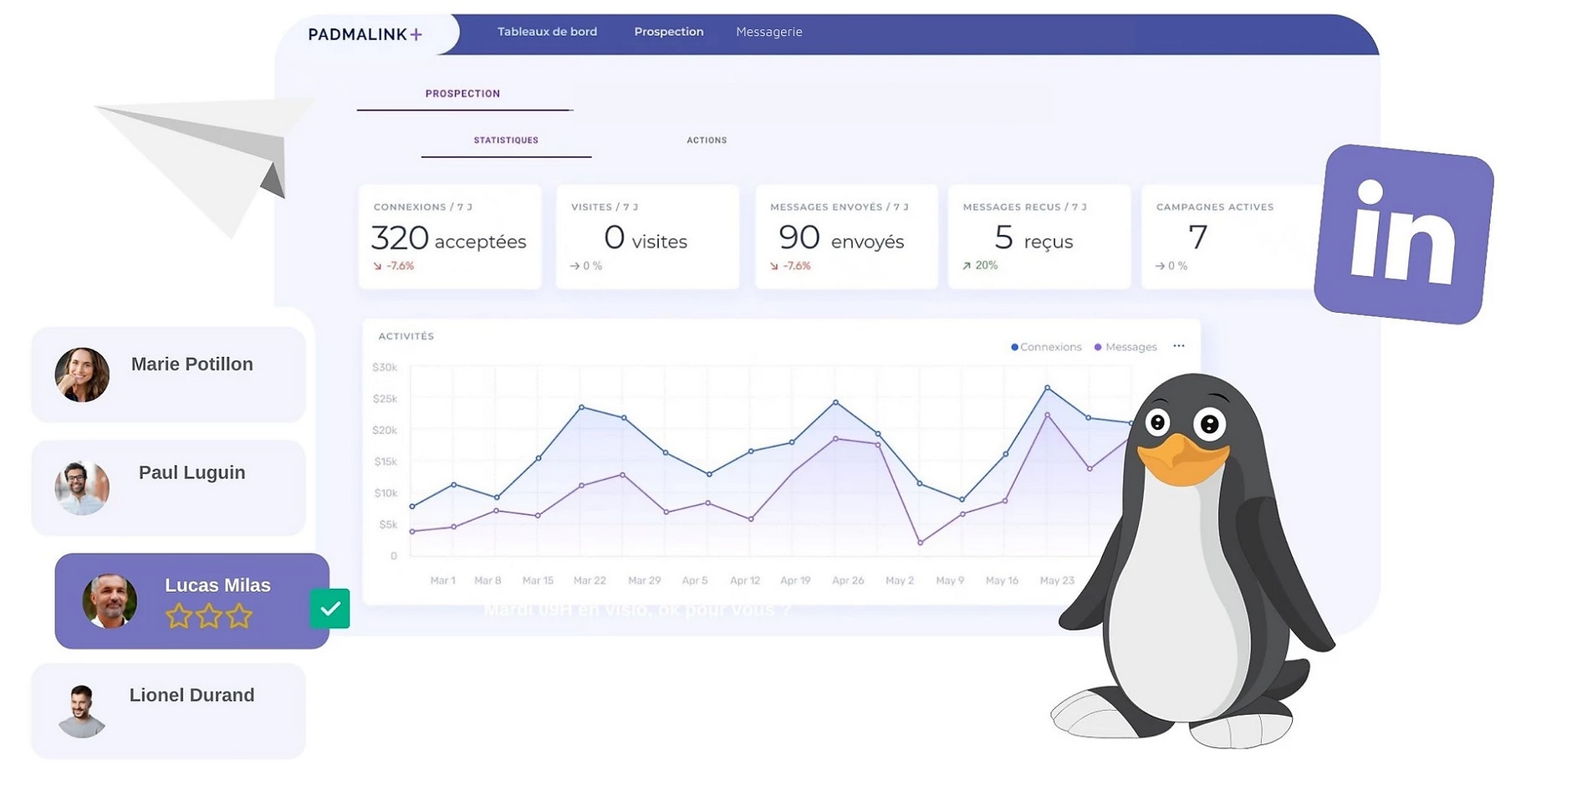Select the Paul Luguin contact card
This screenshot has height=786, width=1572.
pyautogui.click(x=168, y=487)
